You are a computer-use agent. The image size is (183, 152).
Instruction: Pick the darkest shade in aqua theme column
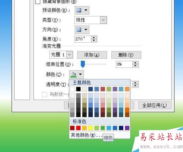tap(121, 115)
